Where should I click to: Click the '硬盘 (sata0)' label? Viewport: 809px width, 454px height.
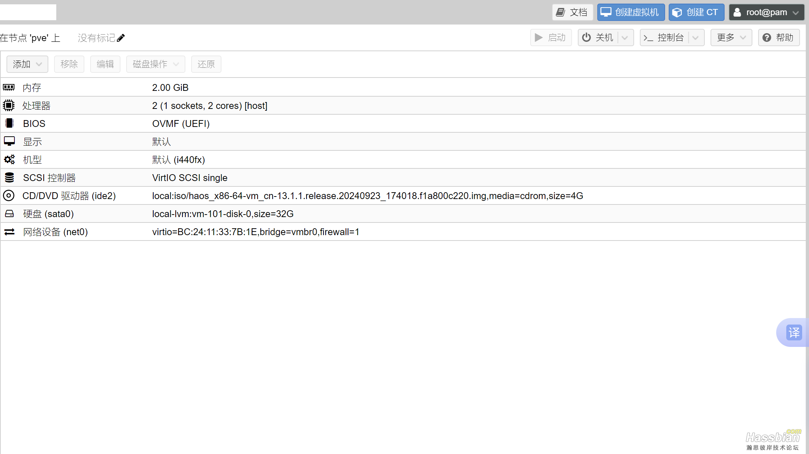[x=48, y=214]
